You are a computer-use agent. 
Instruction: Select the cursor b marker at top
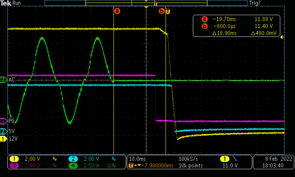click(162, 11)
